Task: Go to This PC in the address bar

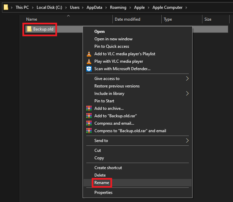Action: click(x=22, y=7)
